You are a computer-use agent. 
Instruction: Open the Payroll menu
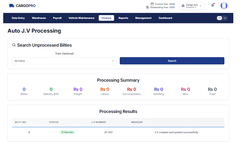pyautogui.click(x=57, y=18)
